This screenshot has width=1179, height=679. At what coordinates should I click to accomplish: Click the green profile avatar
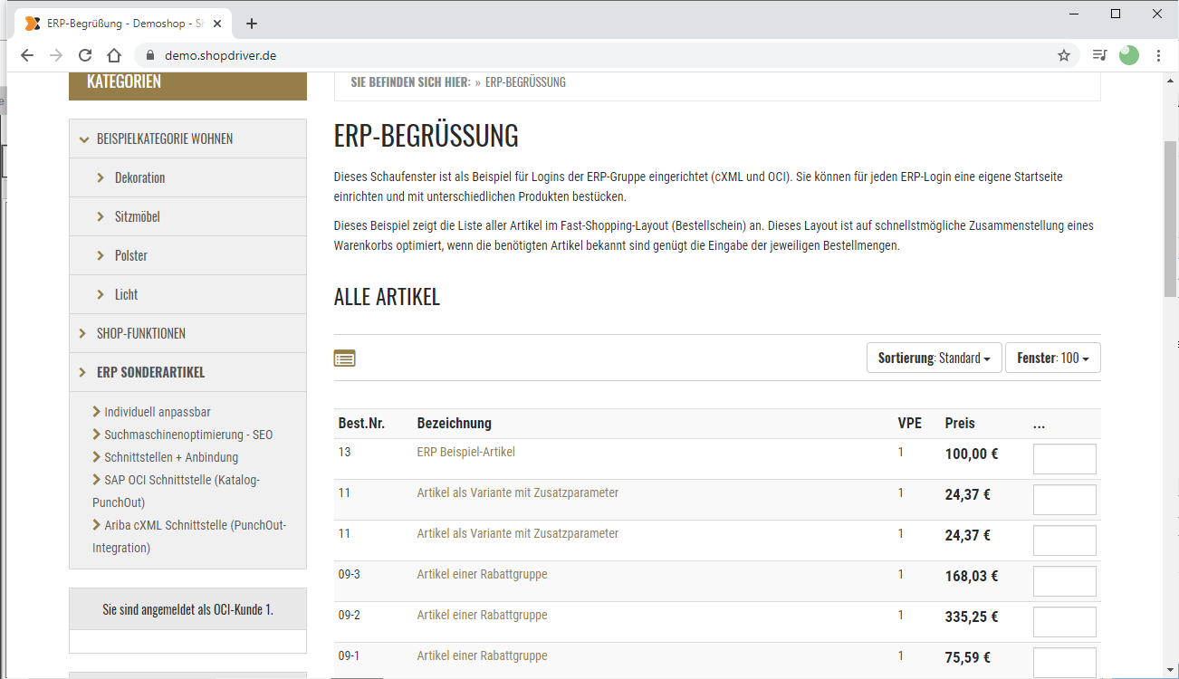[1128, 55]
